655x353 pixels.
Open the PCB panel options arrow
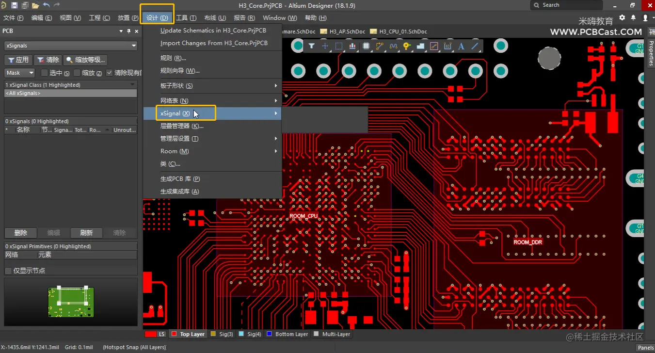click(121, 31)
